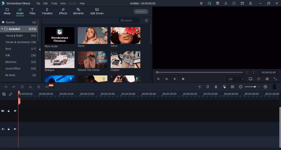Open the user account icon
Viewport: 281px width, 150px height.
tap(226, 3)
